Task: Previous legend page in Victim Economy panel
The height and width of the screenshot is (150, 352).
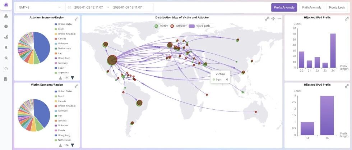Action: click(x=60, y=145)
